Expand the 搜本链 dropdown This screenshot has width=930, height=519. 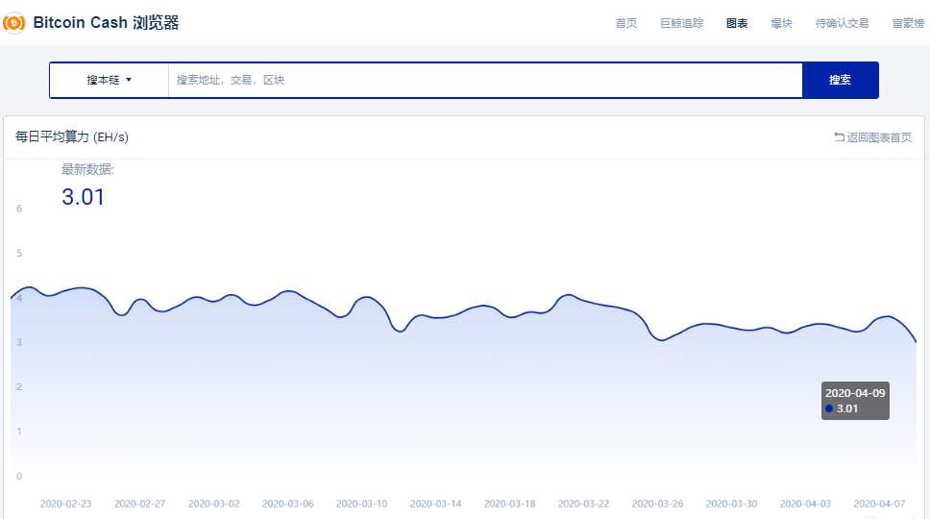pyautogui.click(x=110, y=80)
